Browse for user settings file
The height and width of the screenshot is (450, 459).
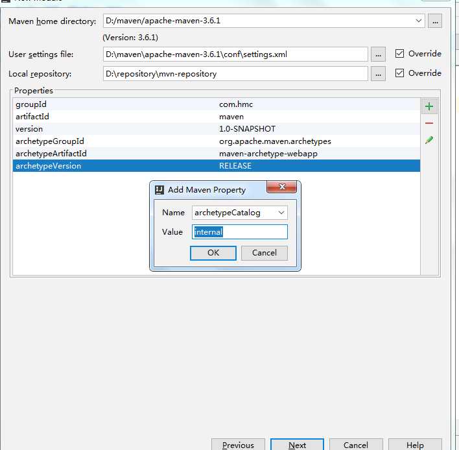point(378,54)
